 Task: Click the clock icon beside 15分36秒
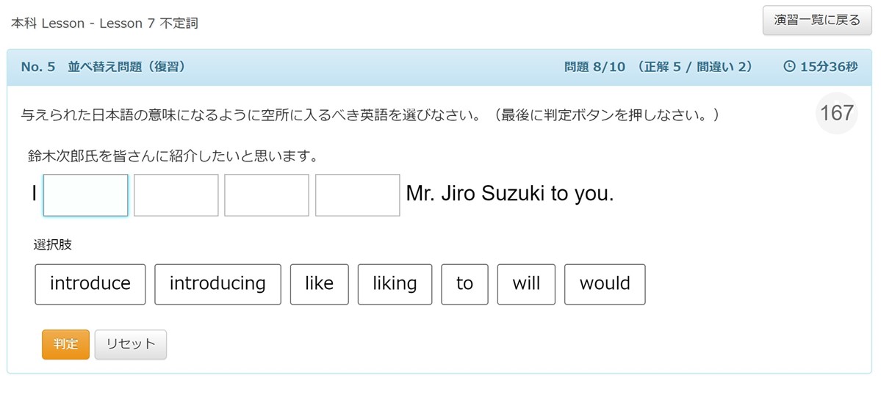tap(789, 67)
